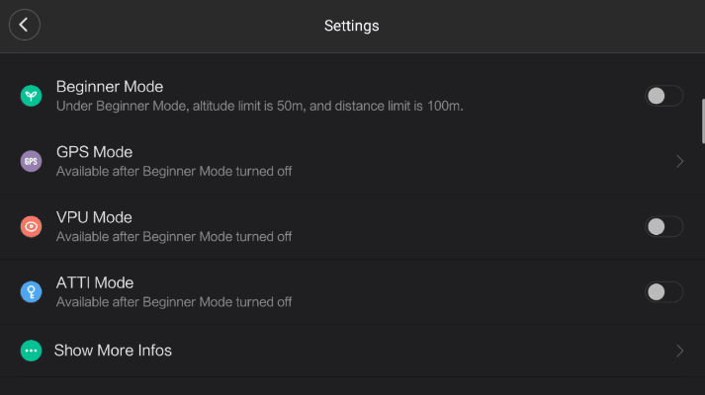The image size is (705, 395).
Task: Expand the Show More Infos chevron
Action: (x=680, y=351)
